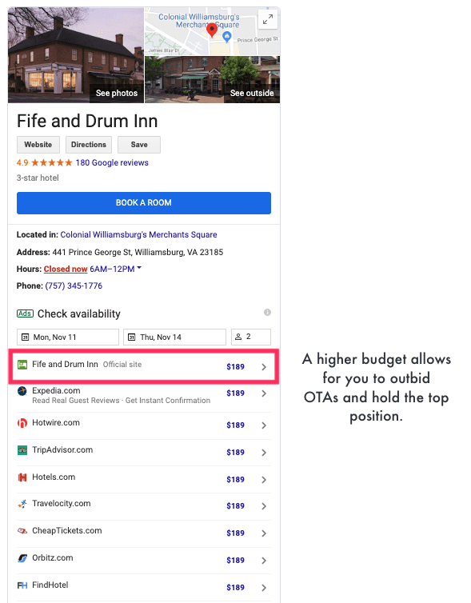This screenshot has width=471, height=603.
Task: Click the FindHotel listing name
Action: [50, 585]
